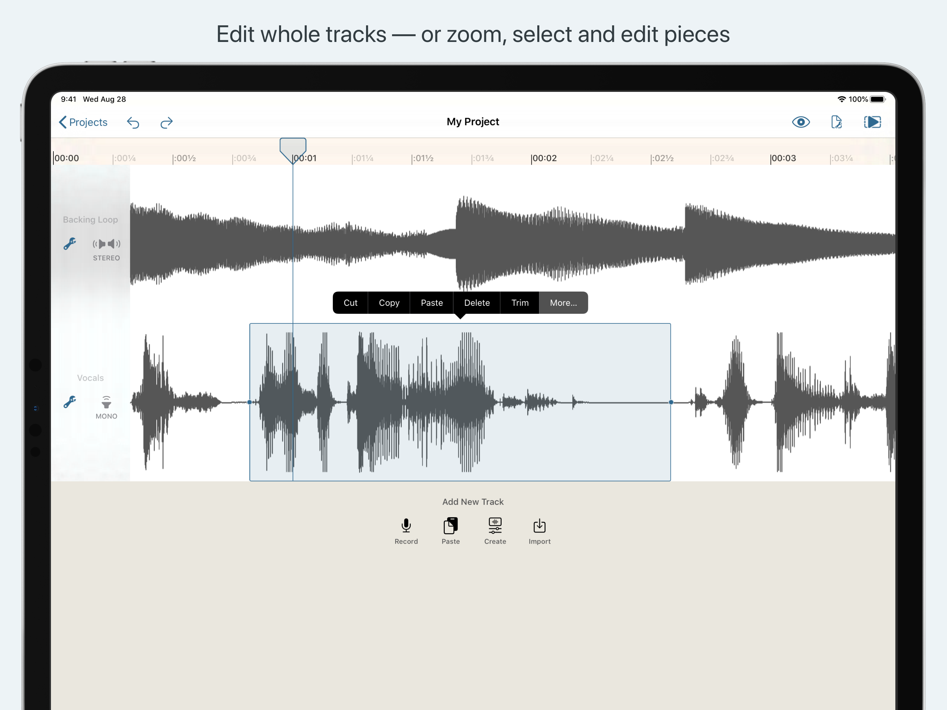Screen dimensions: 947x710
Task: Choose Trim in the selection menu
Action: [520, 303]
